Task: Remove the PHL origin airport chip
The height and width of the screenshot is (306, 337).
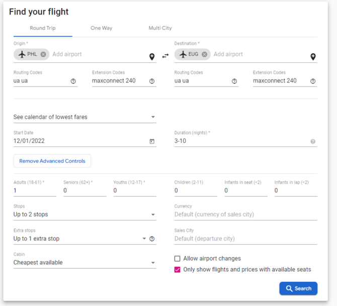Action: 43,54
